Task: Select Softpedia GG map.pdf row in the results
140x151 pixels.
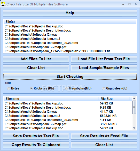Action: point(68,124)
